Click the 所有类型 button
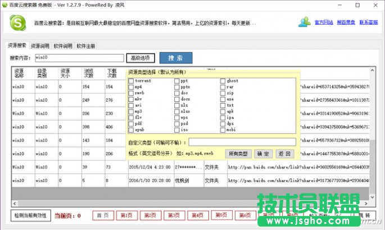Screen dimensions: 385x230 click(238, 154)
